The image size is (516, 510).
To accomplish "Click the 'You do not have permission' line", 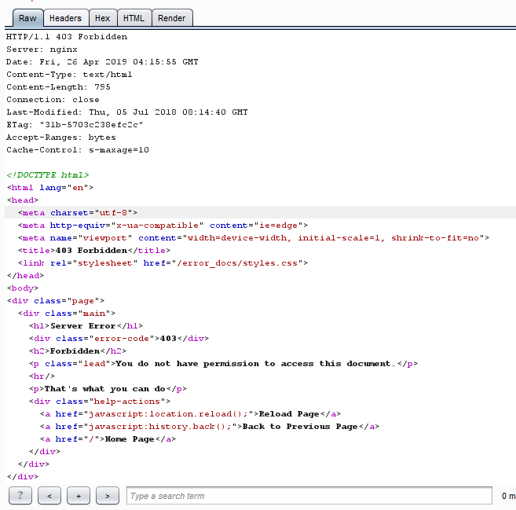I will (224, 364).
